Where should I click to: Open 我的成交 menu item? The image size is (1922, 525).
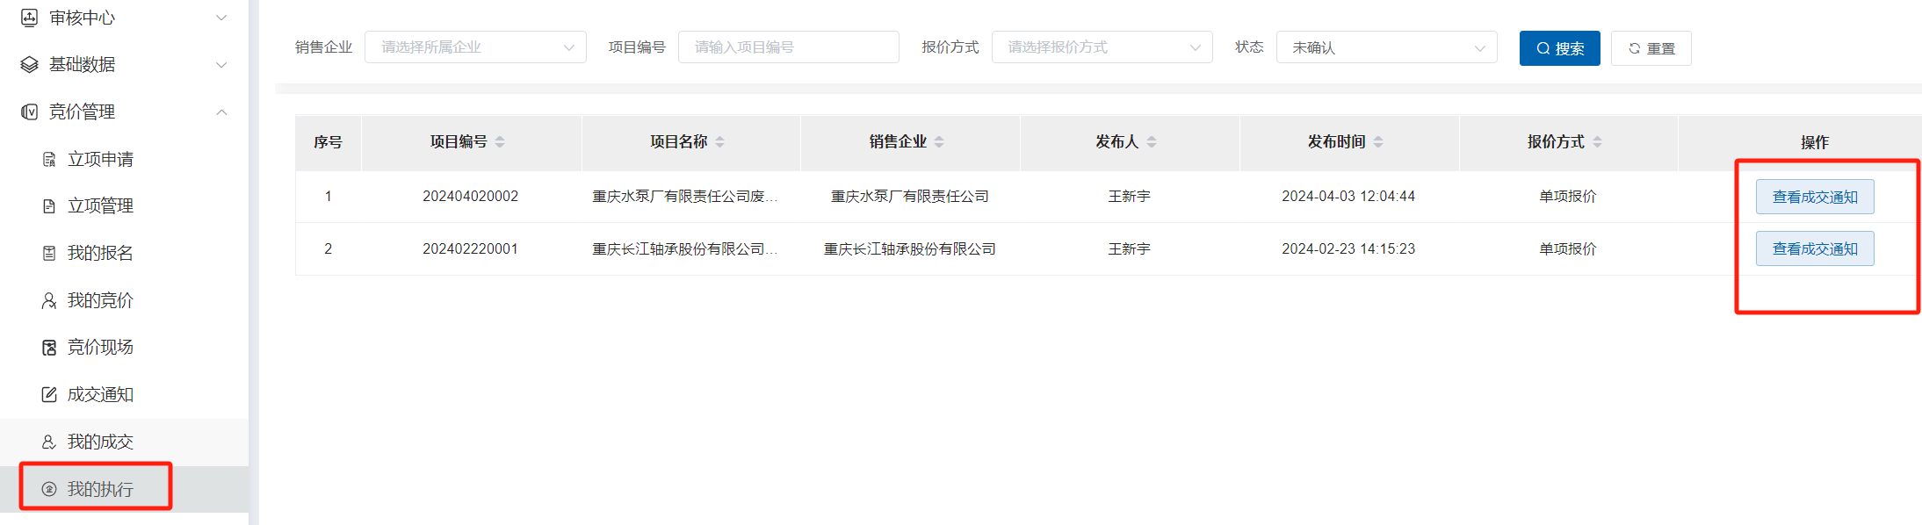click(100, 442)
